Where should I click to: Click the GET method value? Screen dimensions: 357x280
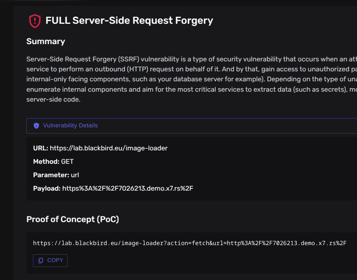click(x=67, y=161)
